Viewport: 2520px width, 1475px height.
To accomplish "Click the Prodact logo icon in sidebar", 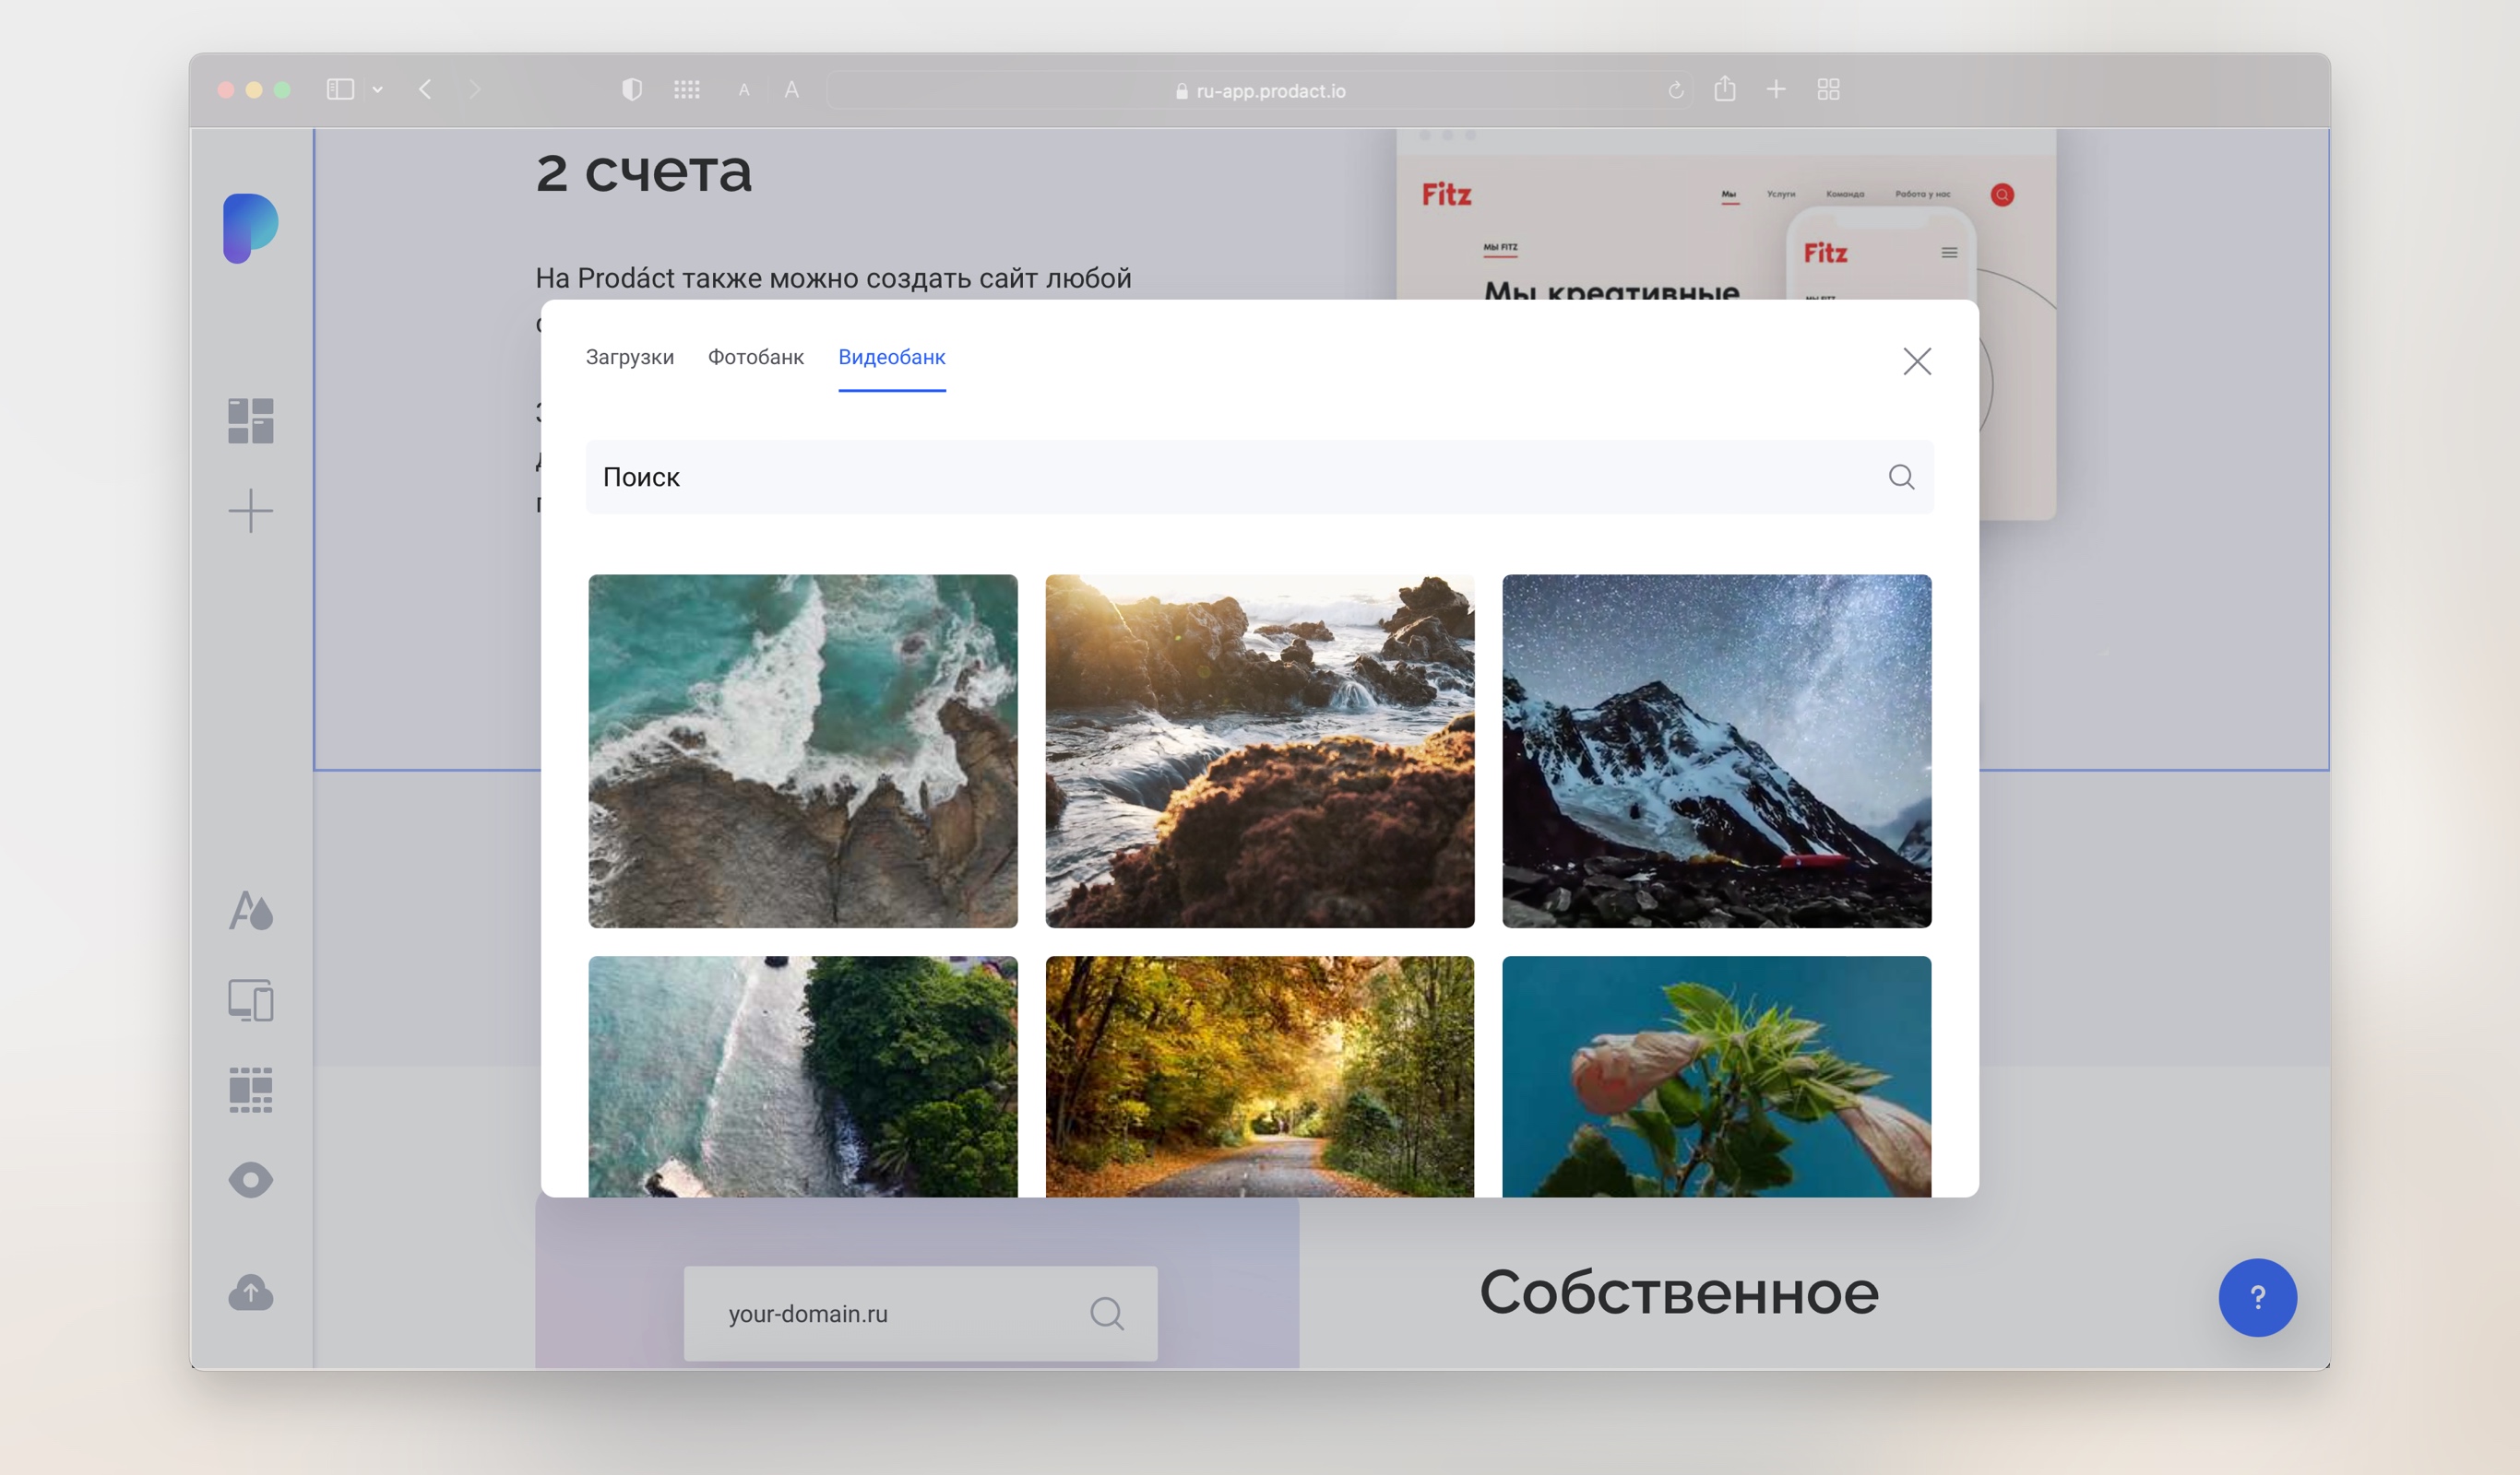I will pos(250,228).
